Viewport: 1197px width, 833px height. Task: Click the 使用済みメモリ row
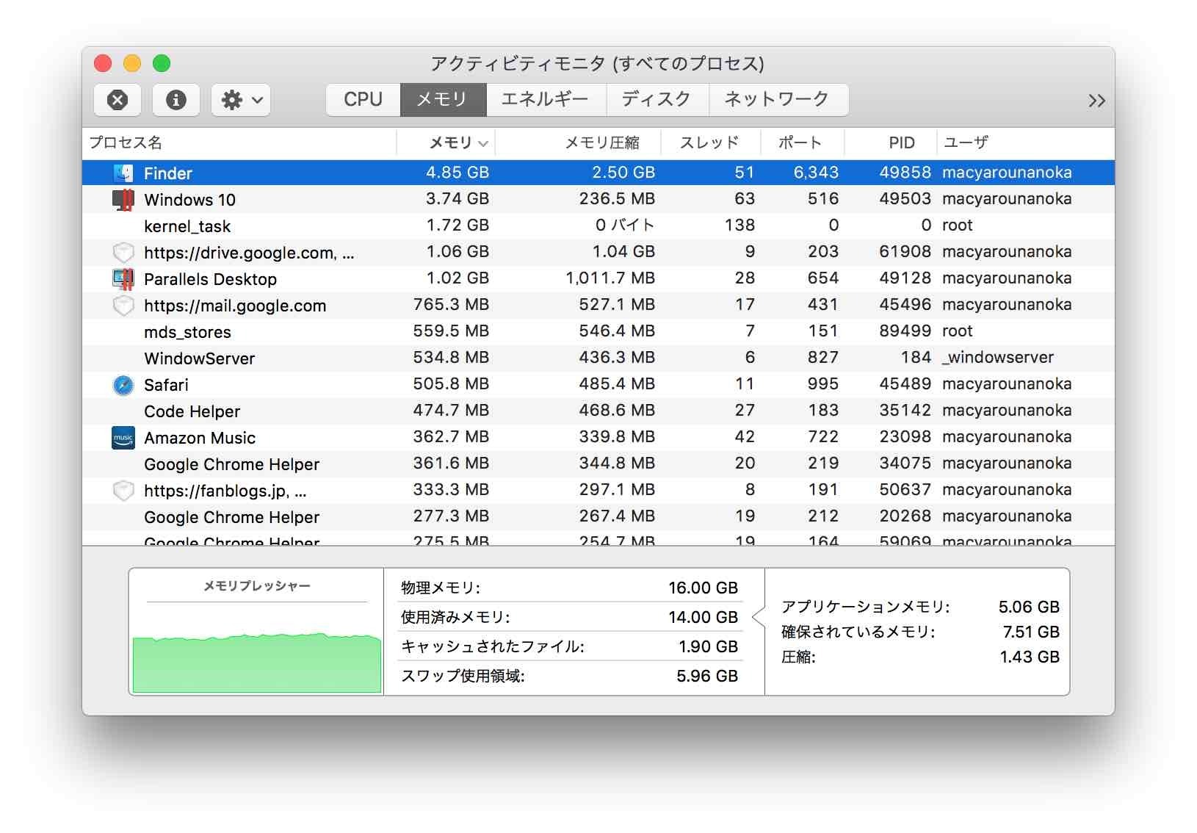point(569,617)
